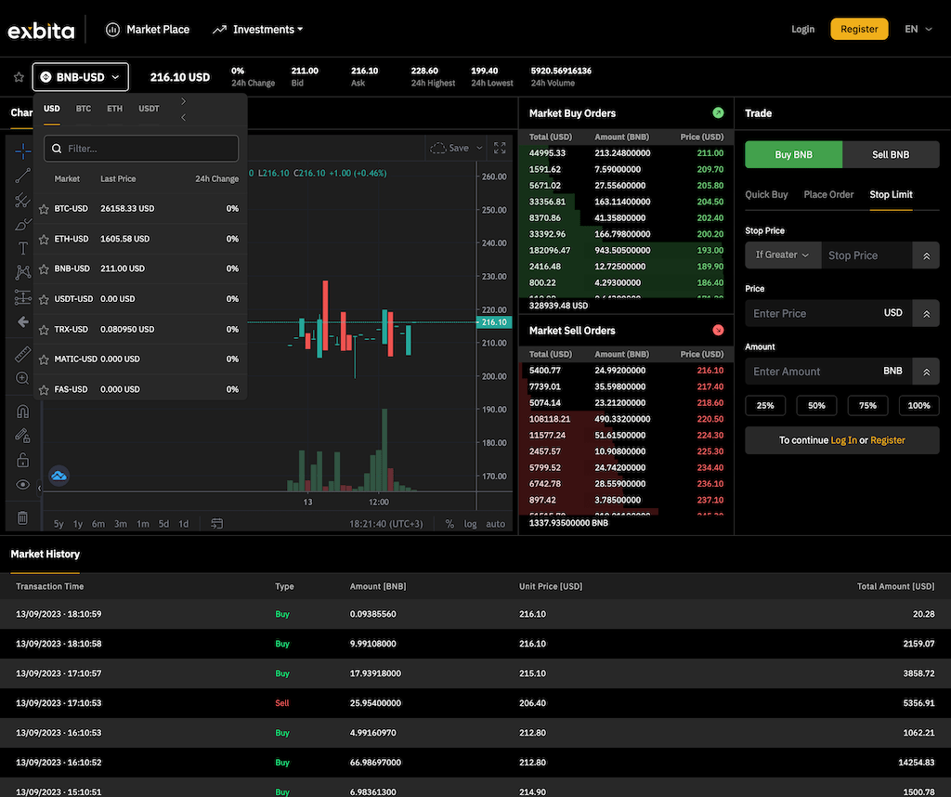Select the patterns drawing tool
Viewport: 951px width, 797px height.
tap(22, 272)
